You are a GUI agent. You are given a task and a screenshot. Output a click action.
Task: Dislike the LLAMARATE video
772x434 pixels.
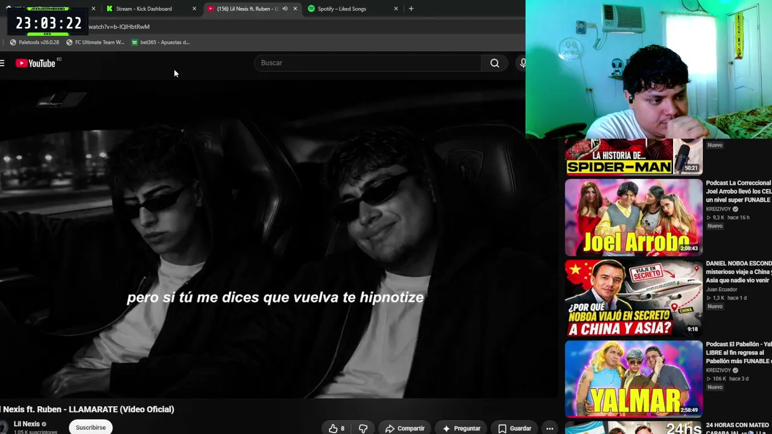point(363,429)
